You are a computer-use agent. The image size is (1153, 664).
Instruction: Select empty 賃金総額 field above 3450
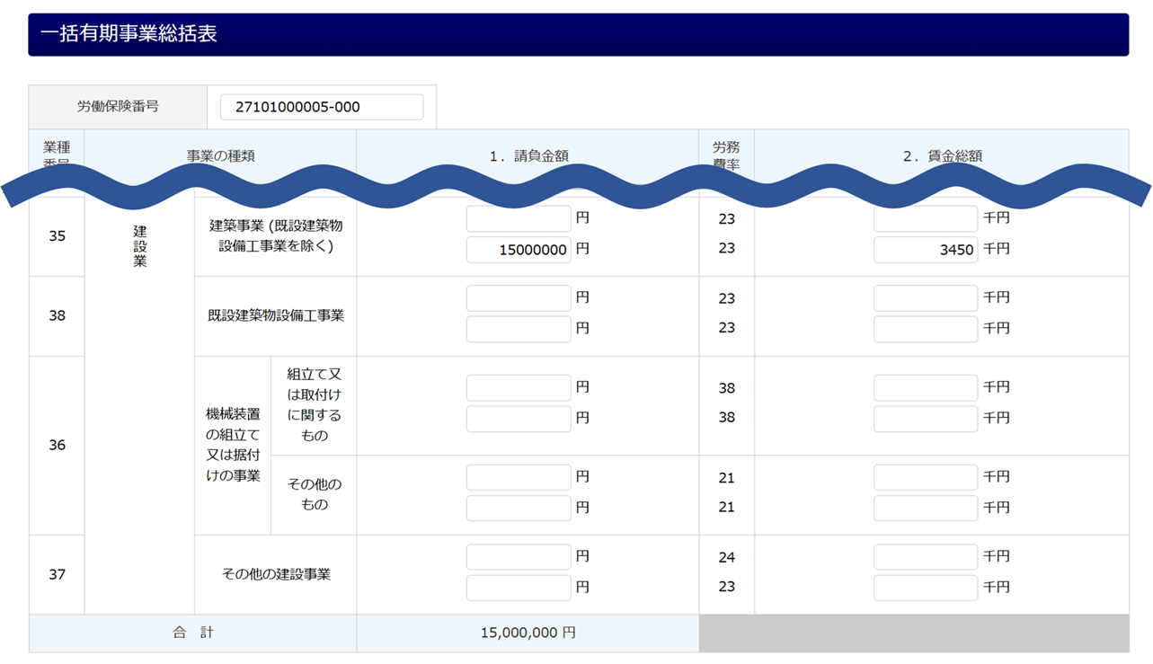[926, 218]
